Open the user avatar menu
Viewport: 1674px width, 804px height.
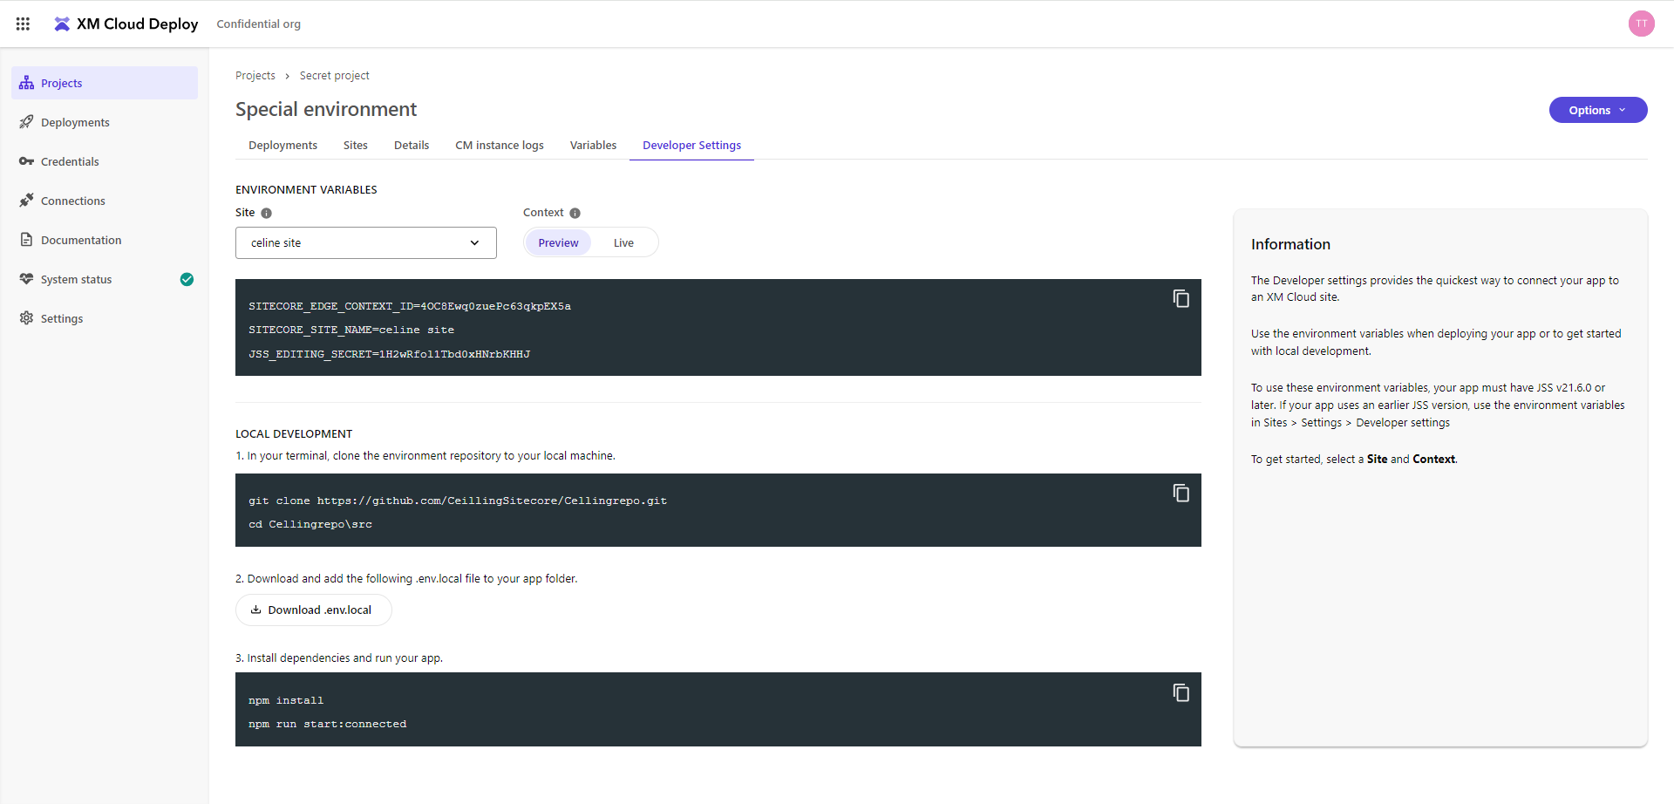tap(1641, 24)
